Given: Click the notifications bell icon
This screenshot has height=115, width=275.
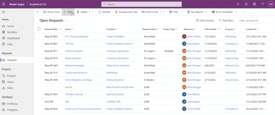Looking at the screenshot, I should click(x=246, y=4).
